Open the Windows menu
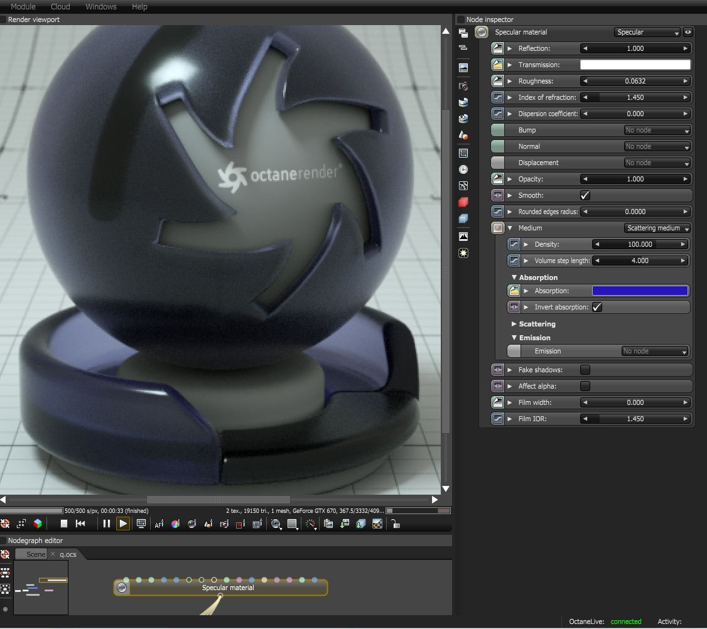 point(101,7)
